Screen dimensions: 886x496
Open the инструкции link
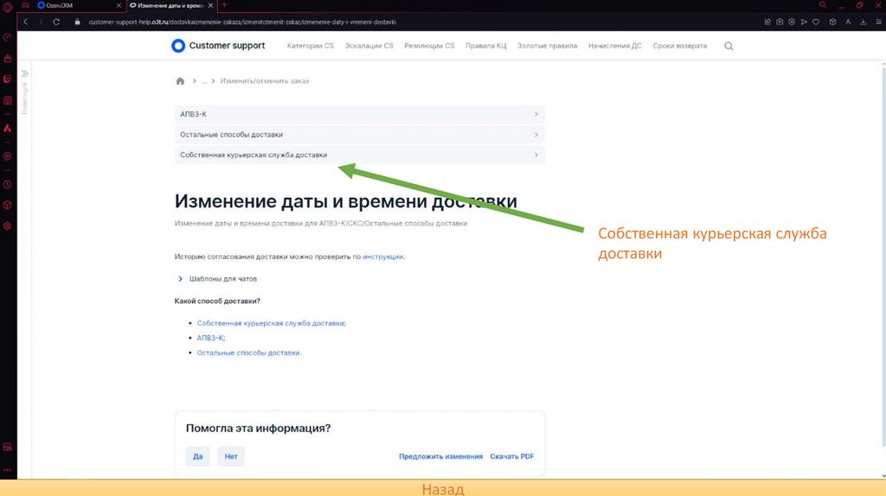[382, 257]
